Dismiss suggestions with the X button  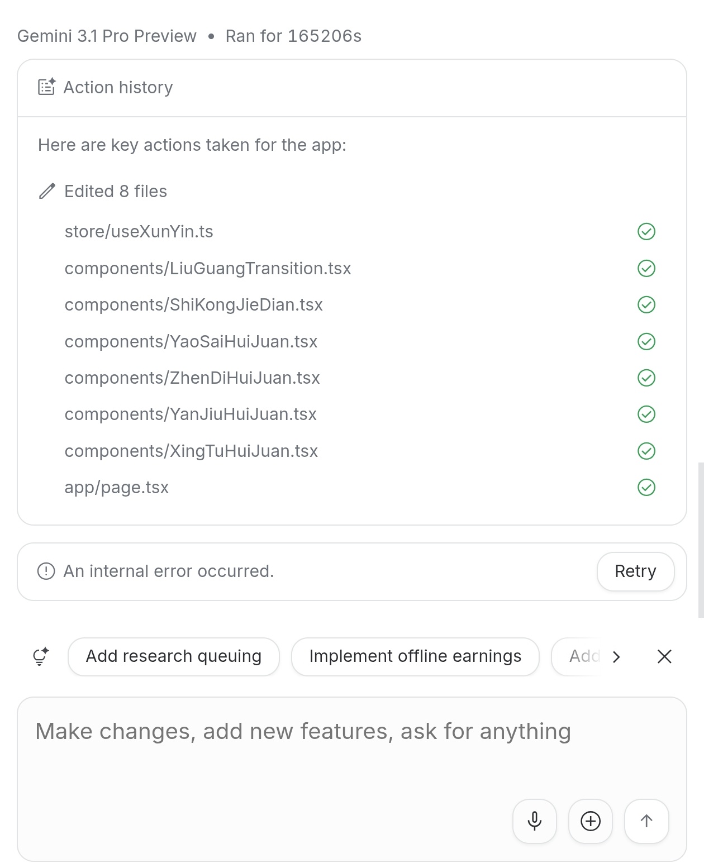tap(664, 656)
